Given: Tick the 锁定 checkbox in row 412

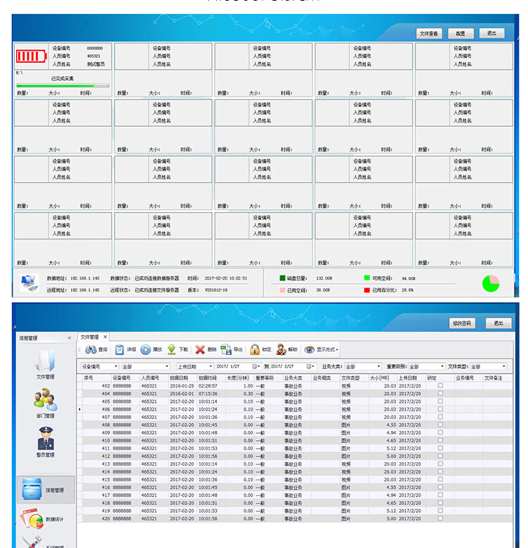Looking at the screenshot, I should (440, 456).
